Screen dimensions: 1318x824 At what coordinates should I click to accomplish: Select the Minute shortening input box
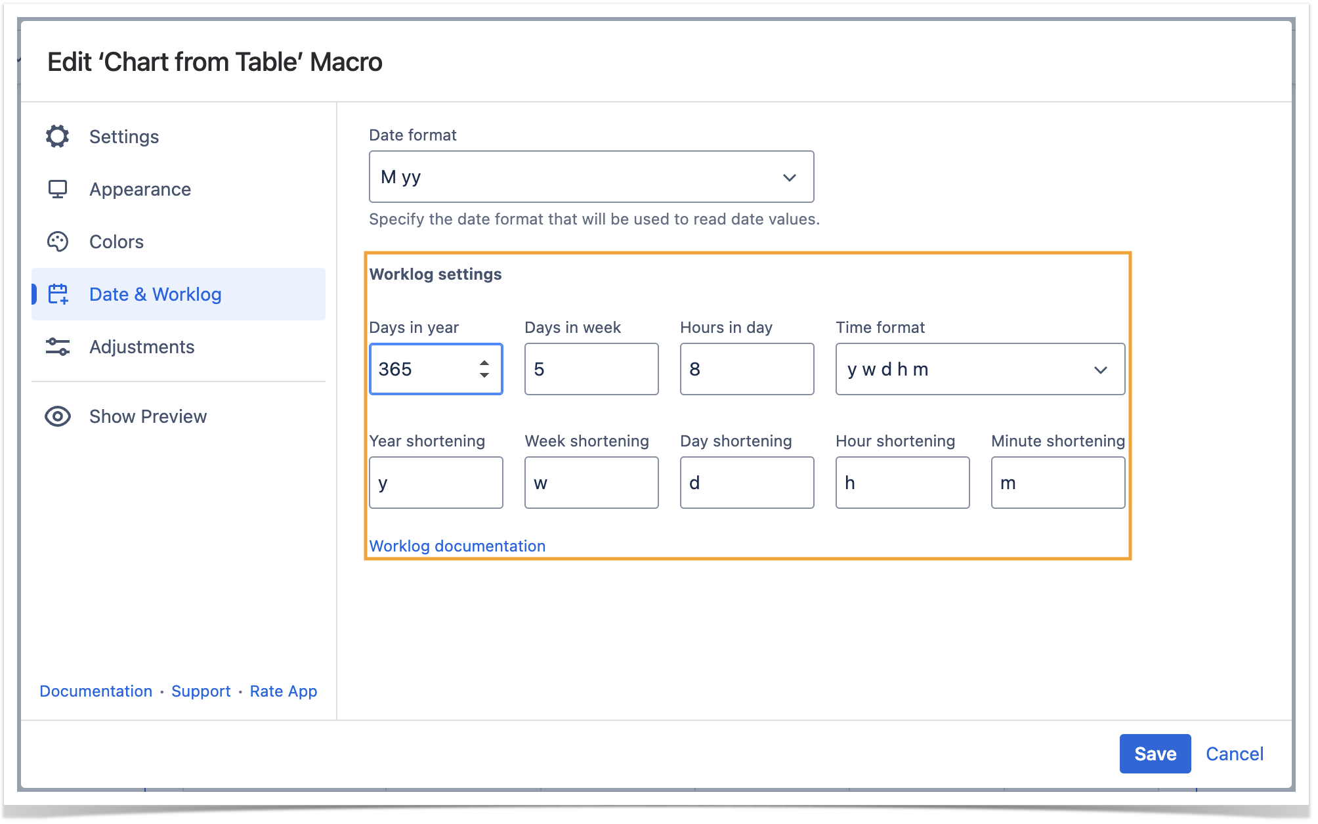click(x=1057, y=483)
